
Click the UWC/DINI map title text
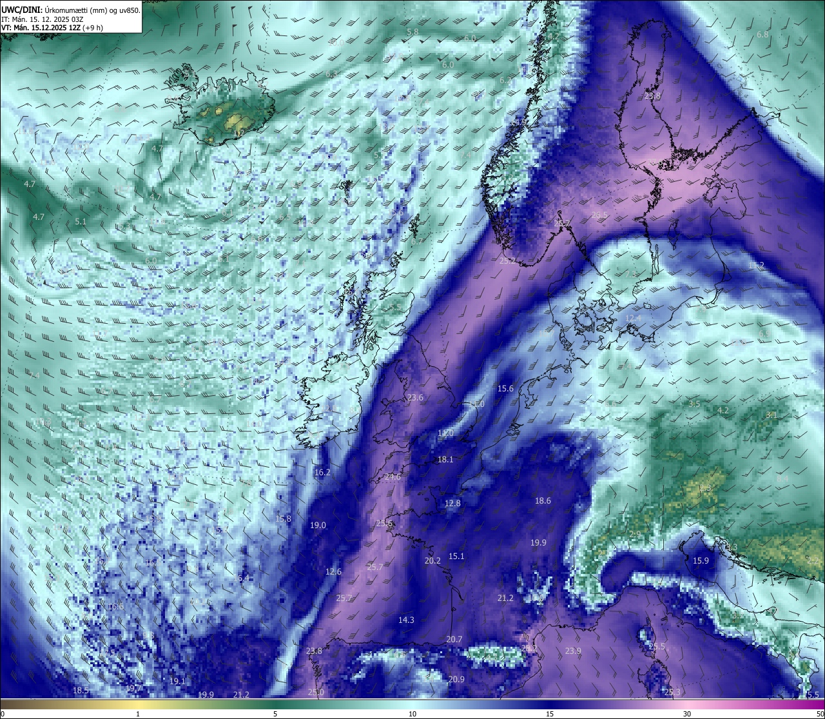click(70, 10)
